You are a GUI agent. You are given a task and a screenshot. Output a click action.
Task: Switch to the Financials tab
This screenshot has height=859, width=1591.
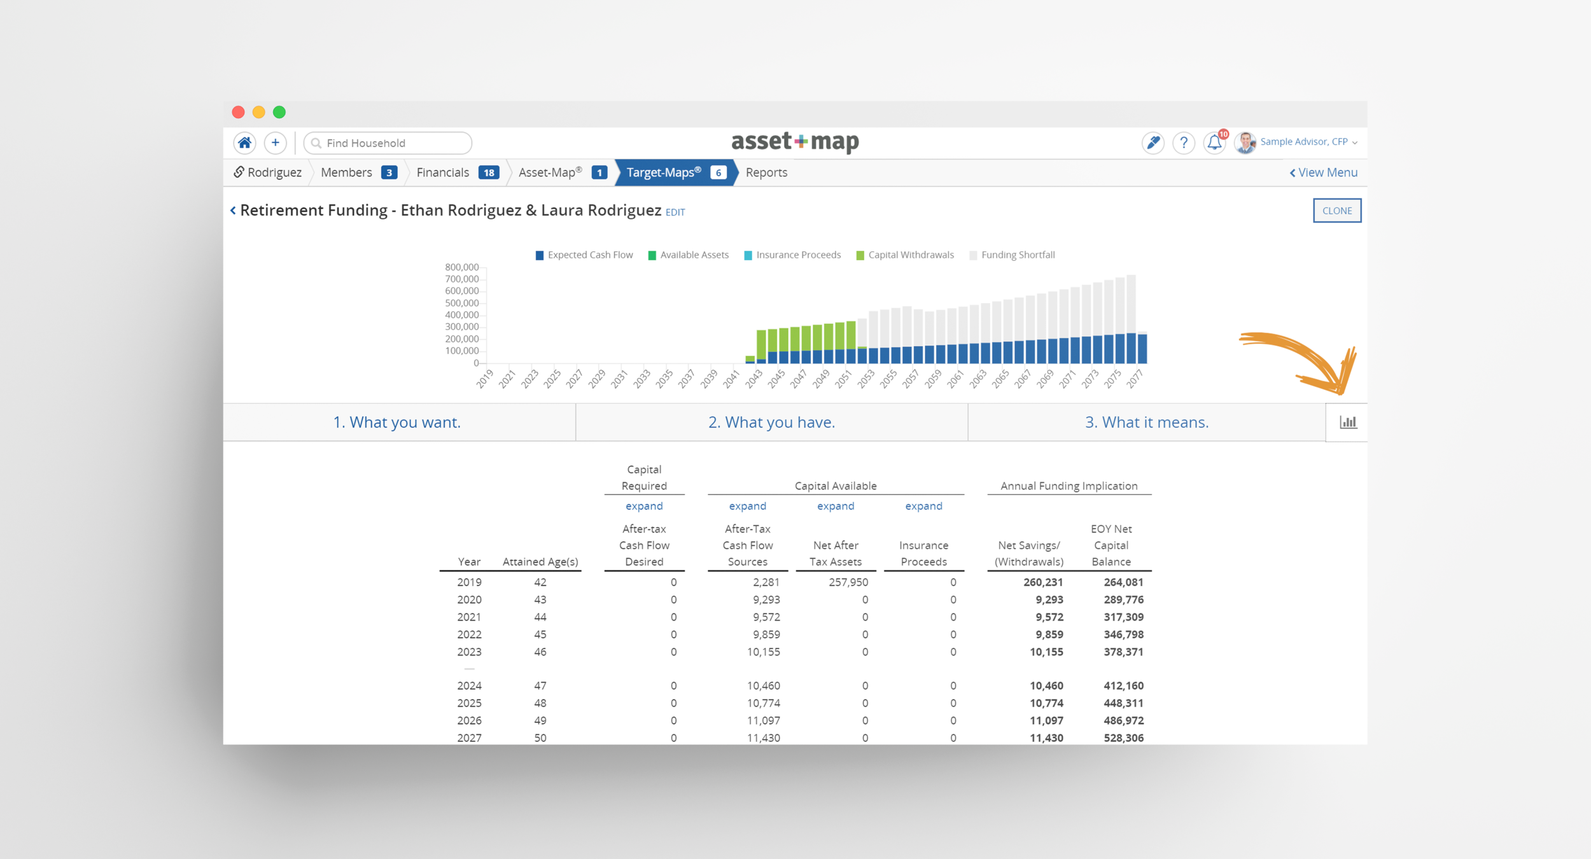point(443,172)
